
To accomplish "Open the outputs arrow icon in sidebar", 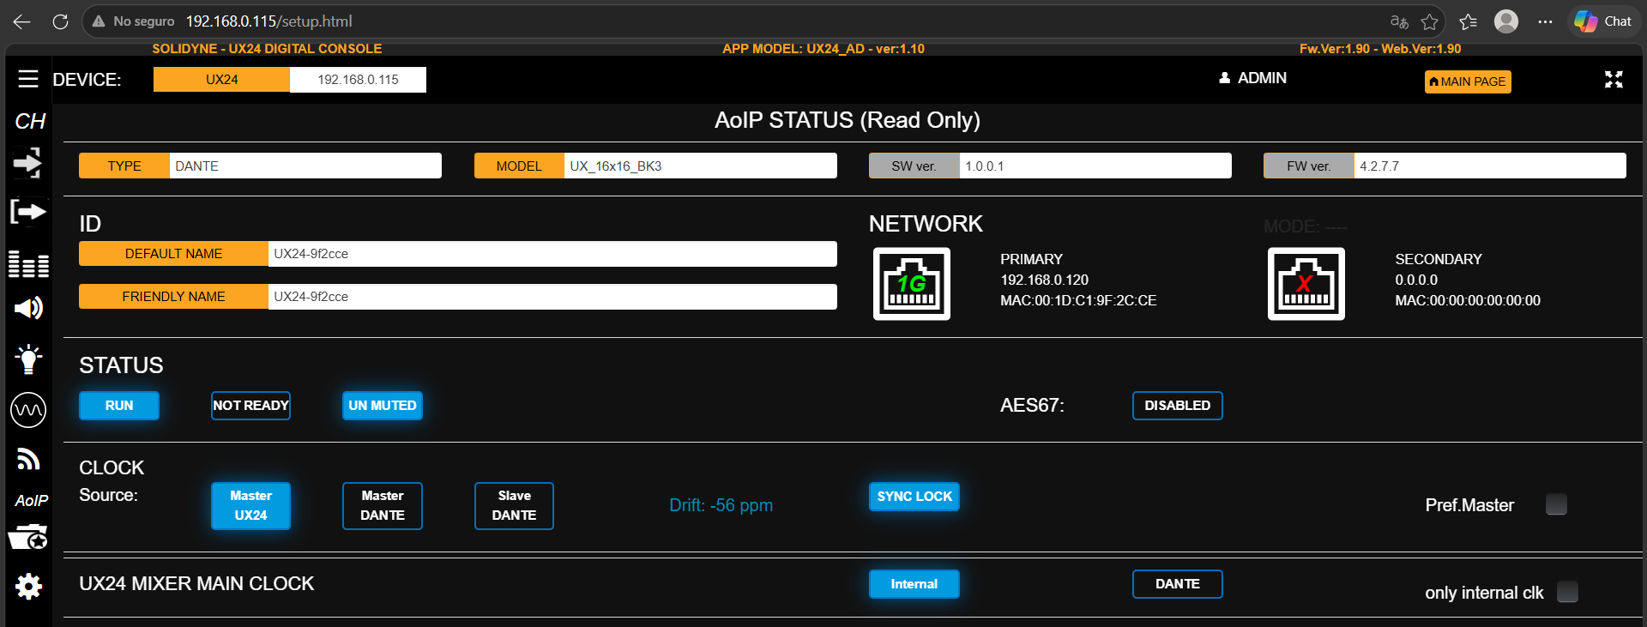I will 28,211.
